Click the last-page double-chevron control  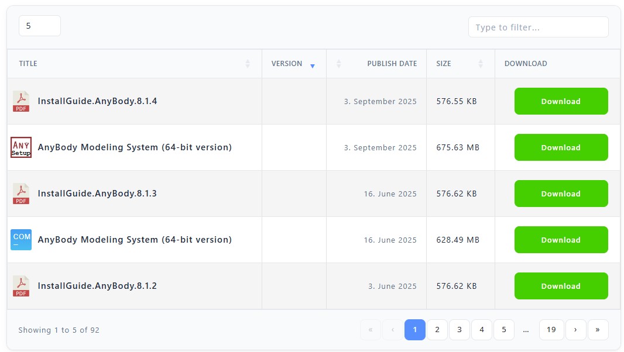tap(598, 330)
